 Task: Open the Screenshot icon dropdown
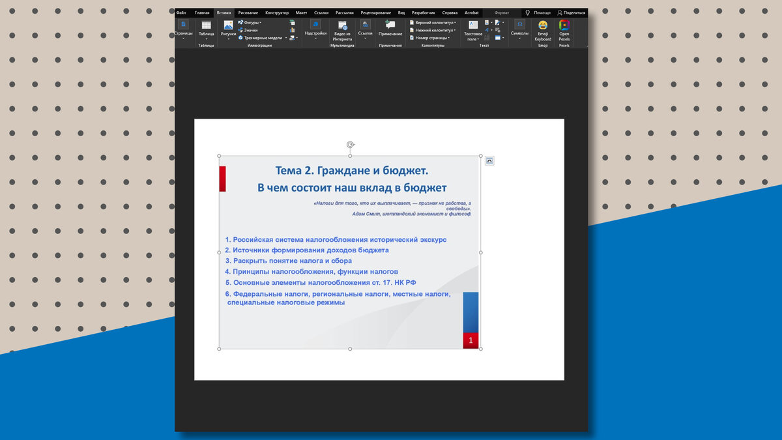pos(293,38)
